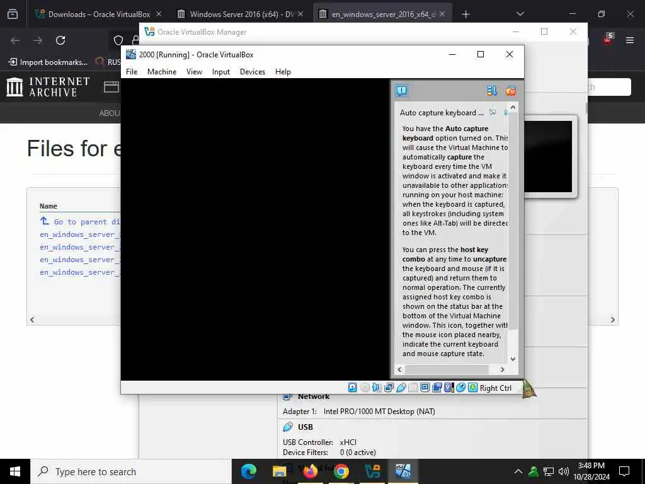The width and height of the screenshot is (645, 484).
Task: Click the virtualization features icon in status bar
Action: point(448,388)
